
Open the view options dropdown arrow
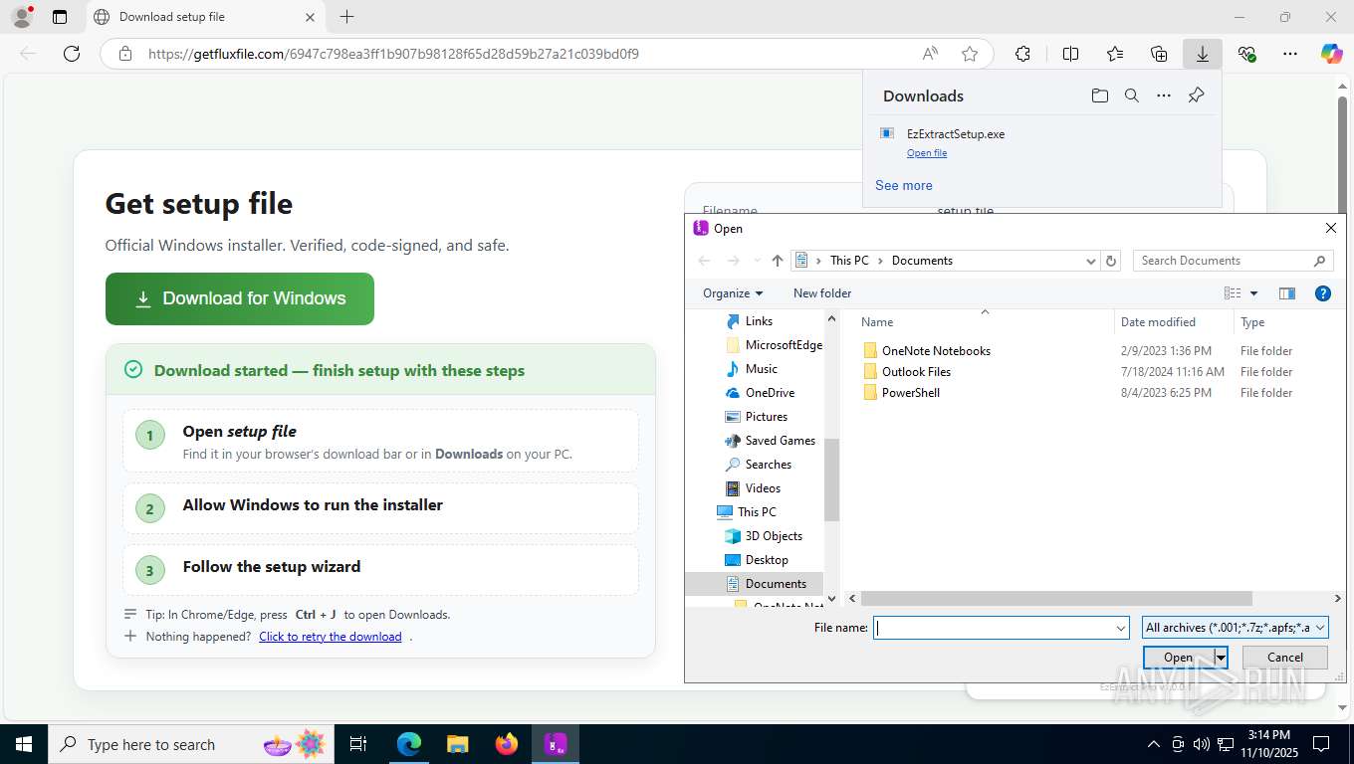[x=1253, y=293]
